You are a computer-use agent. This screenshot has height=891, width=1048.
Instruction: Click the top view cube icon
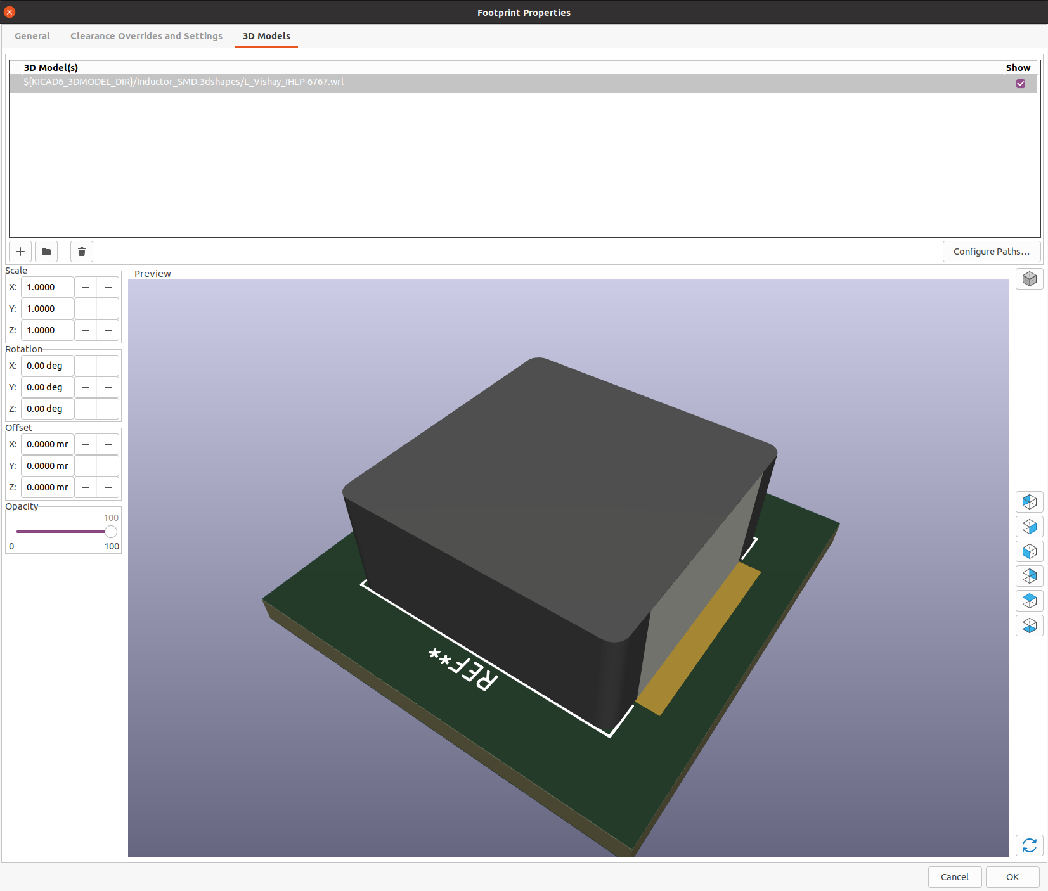pos(1029,601)
